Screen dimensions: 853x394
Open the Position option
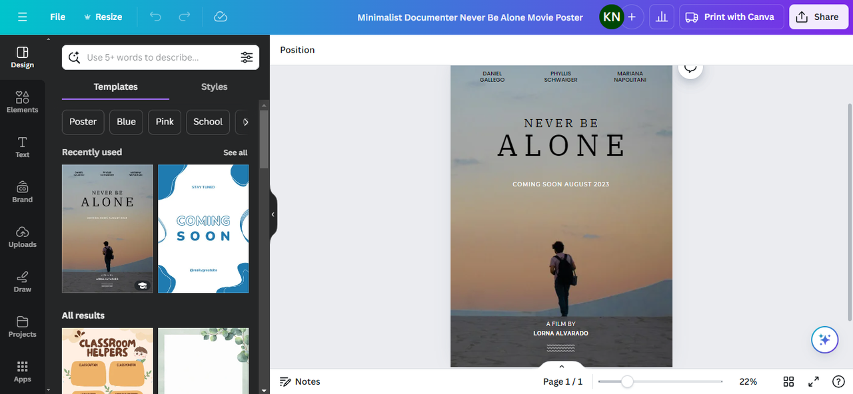[297, 50]
